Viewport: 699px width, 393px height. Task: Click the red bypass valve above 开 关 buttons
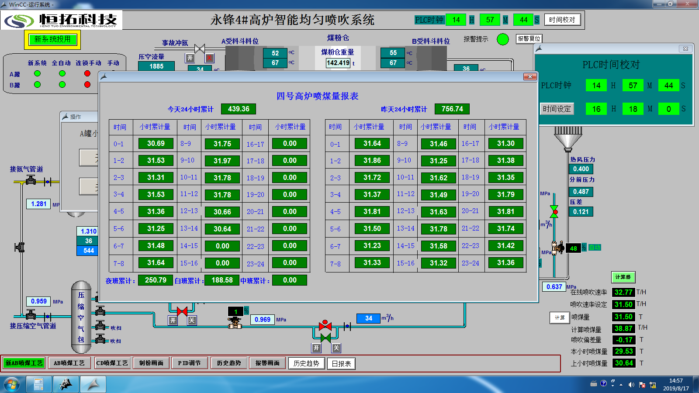pyautogui.click(x=182, y=311)
